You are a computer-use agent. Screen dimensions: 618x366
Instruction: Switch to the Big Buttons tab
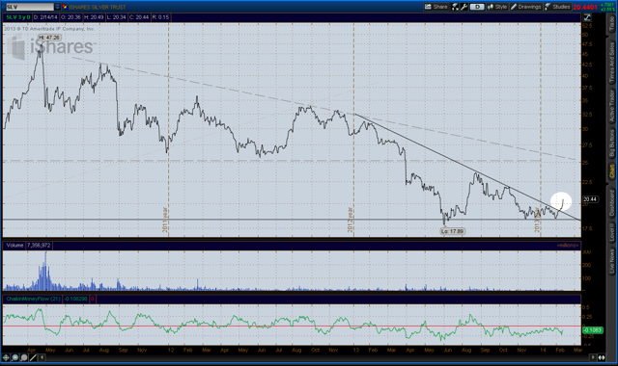click(611, 144)
